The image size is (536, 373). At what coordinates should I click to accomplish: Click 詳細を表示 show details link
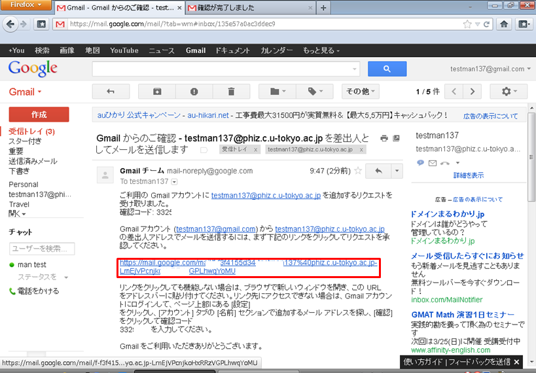click(x=469, y=175)
